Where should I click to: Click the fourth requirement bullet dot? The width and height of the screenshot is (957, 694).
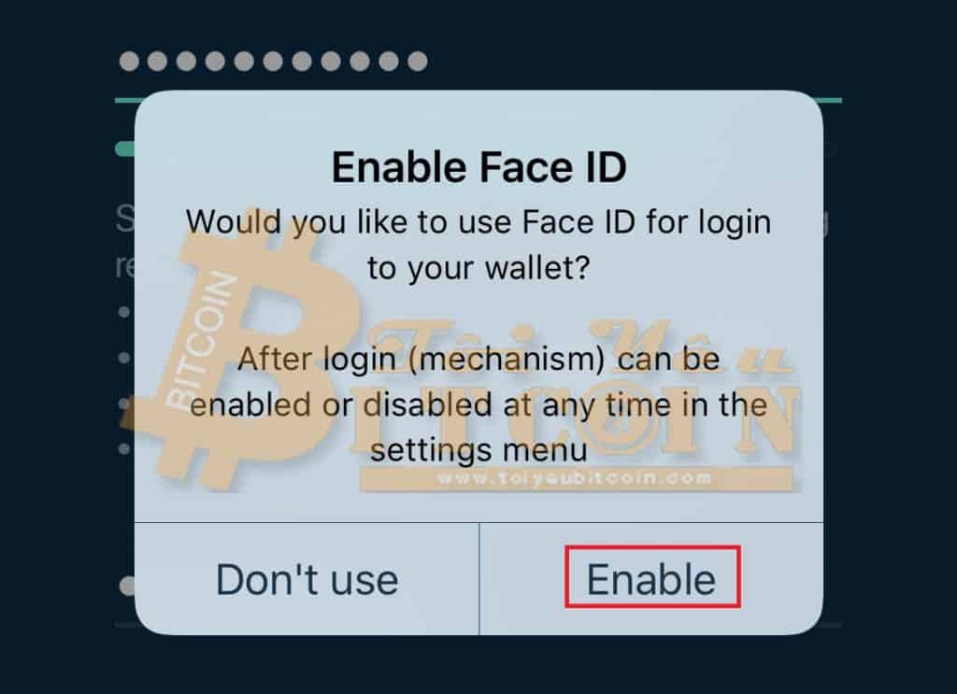coord(124,449)
